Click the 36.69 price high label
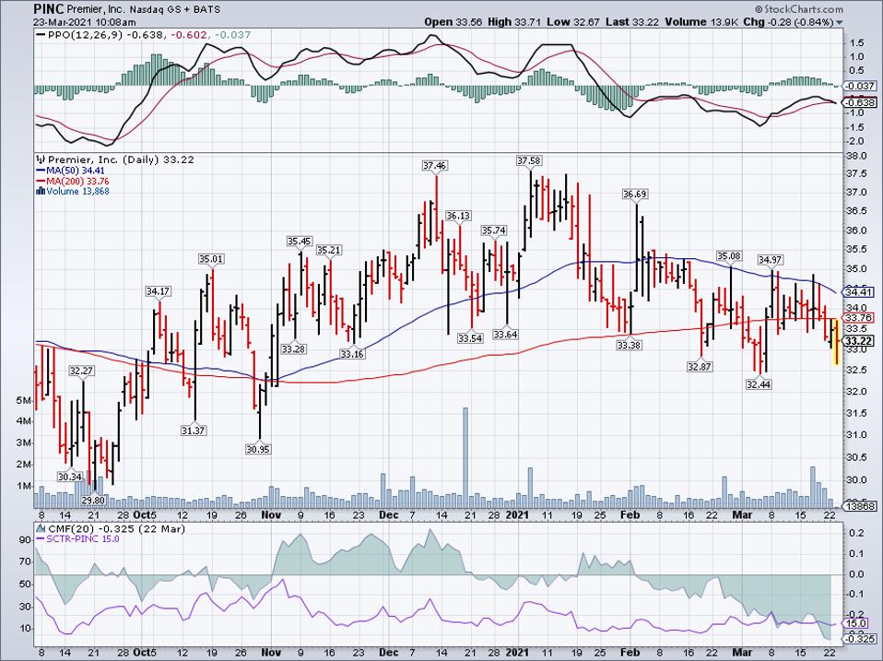The width and height of the screenshot is (883, 661). tap(635, 195)
